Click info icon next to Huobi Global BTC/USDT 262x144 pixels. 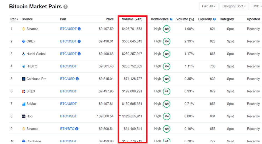point(79,54)
